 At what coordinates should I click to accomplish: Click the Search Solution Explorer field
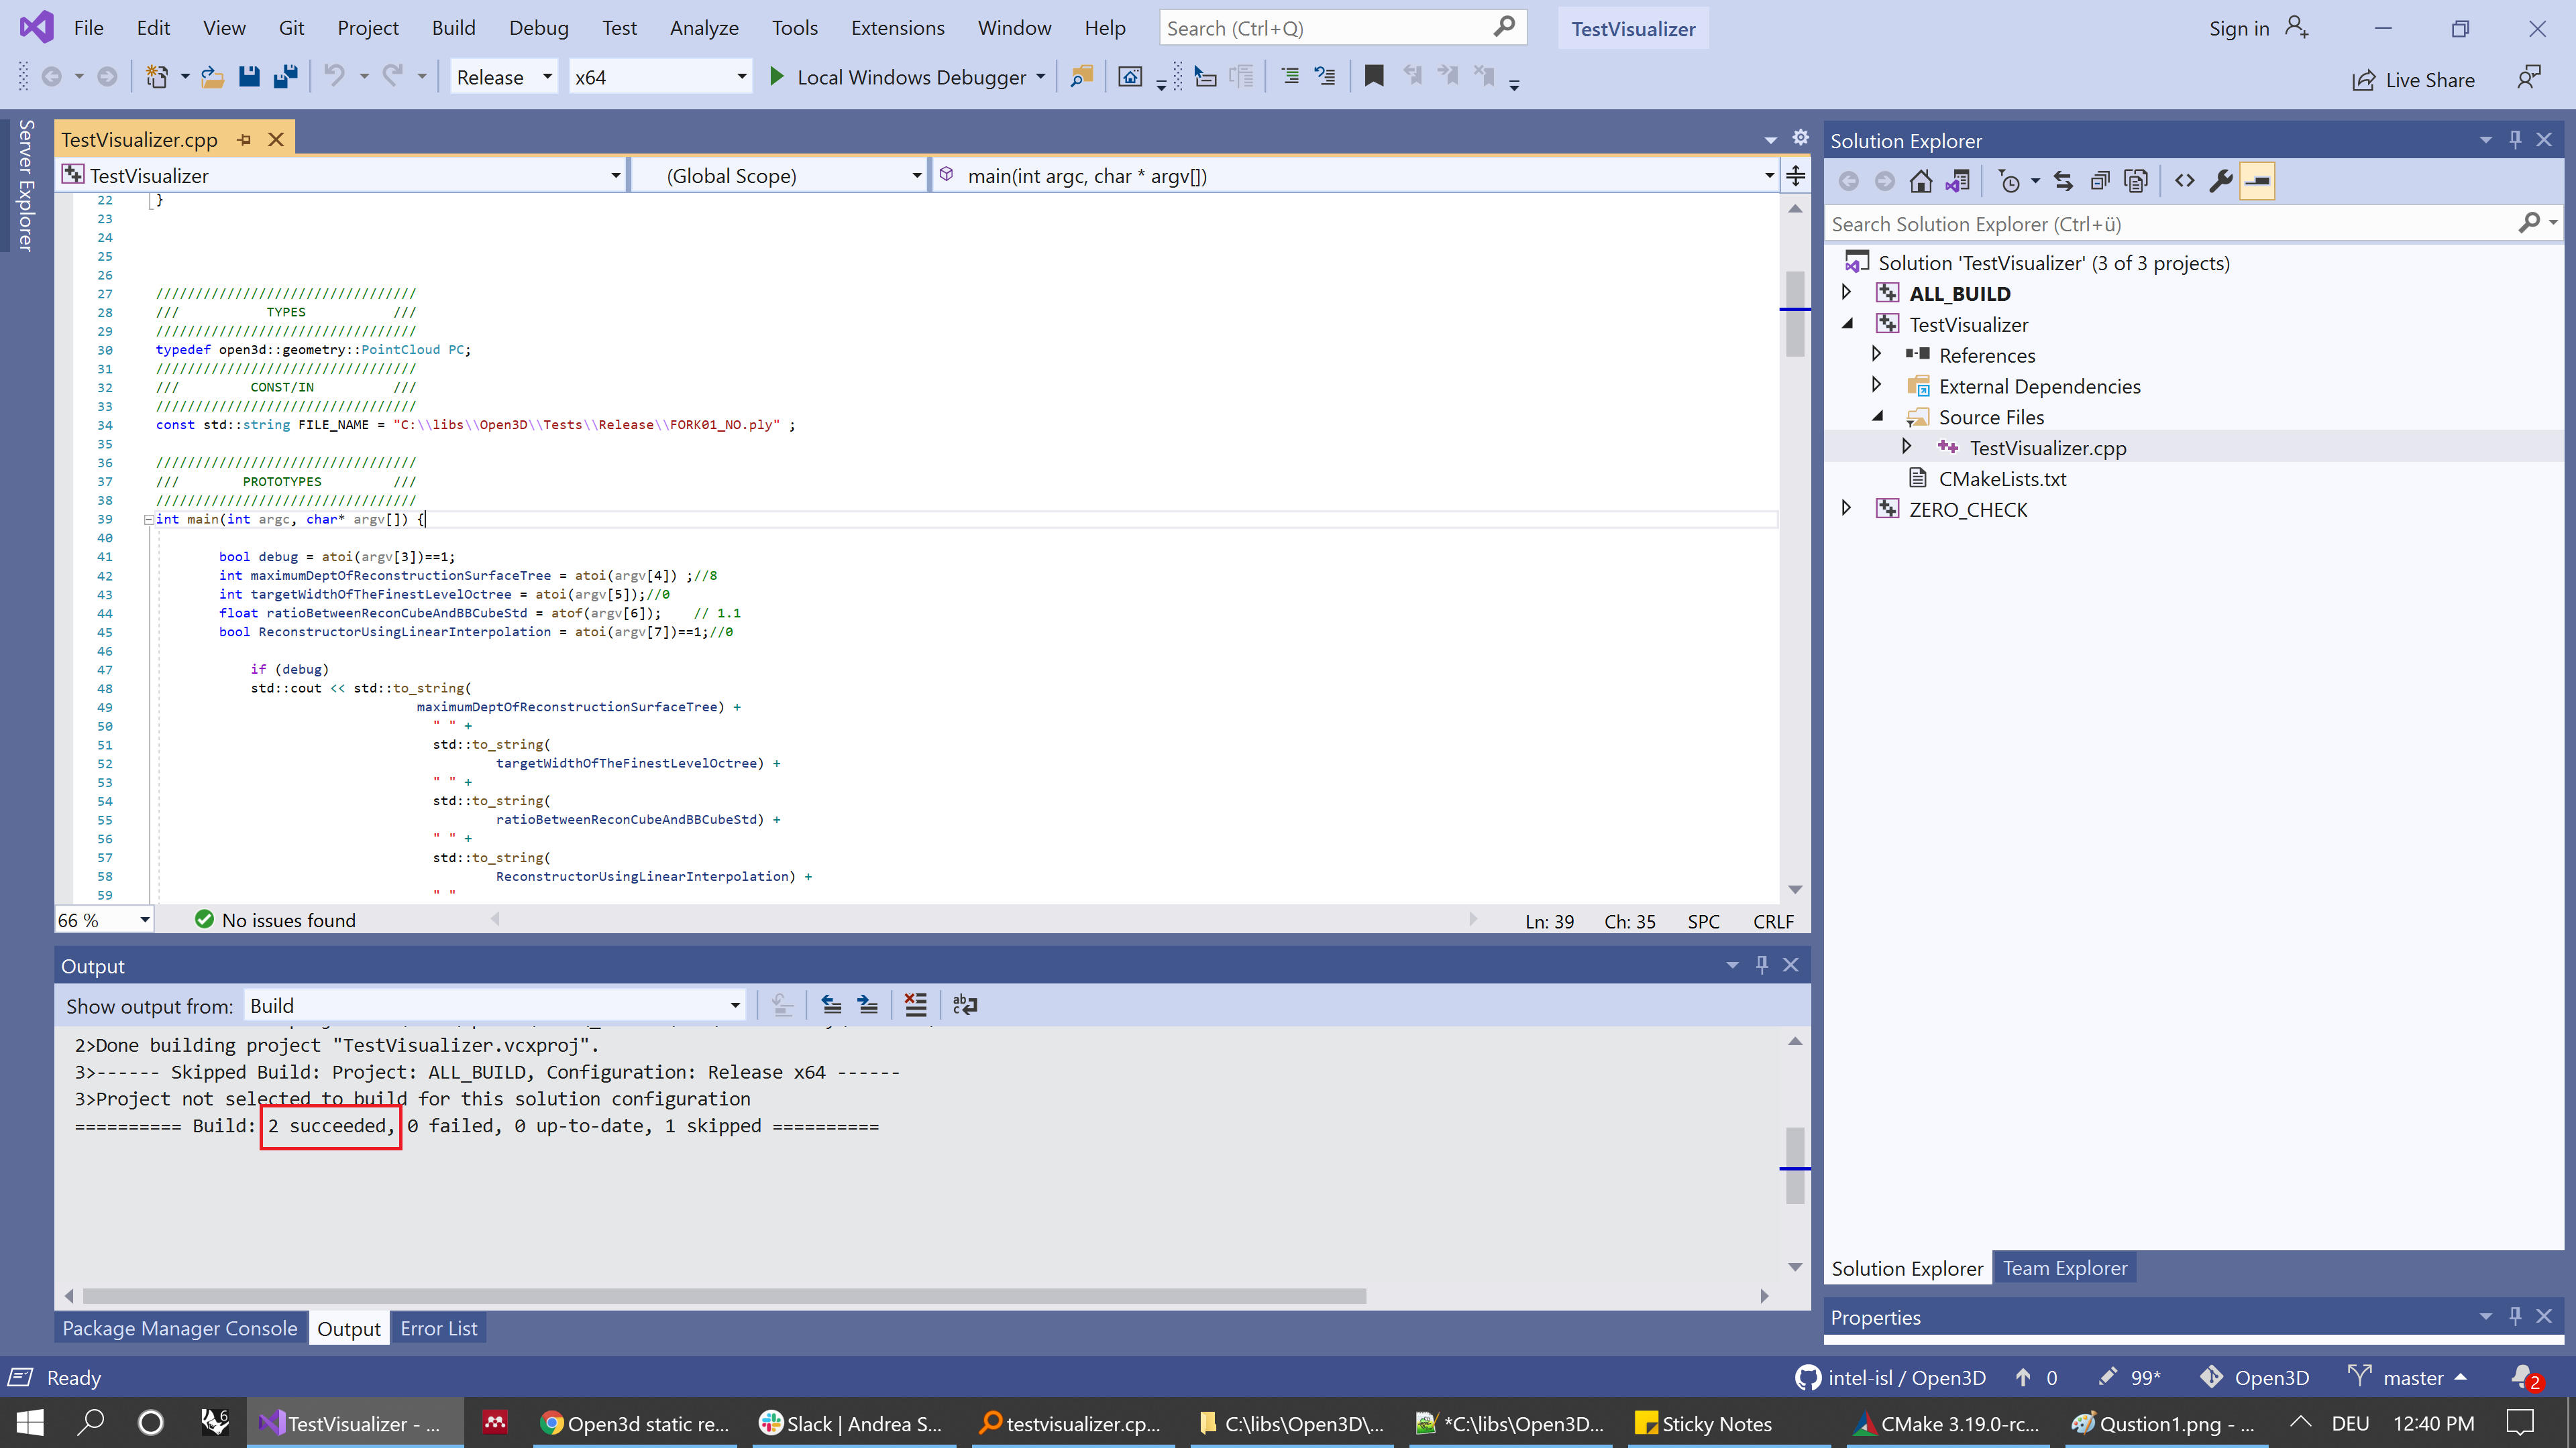coord(2150,224)
